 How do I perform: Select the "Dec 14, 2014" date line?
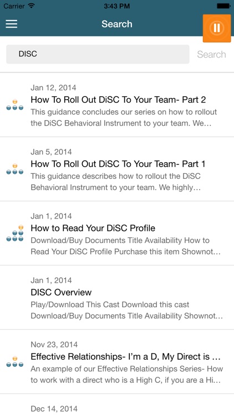click(54, 409)
